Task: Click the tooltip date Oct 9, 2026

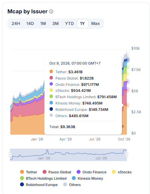Action: (75, 63)
